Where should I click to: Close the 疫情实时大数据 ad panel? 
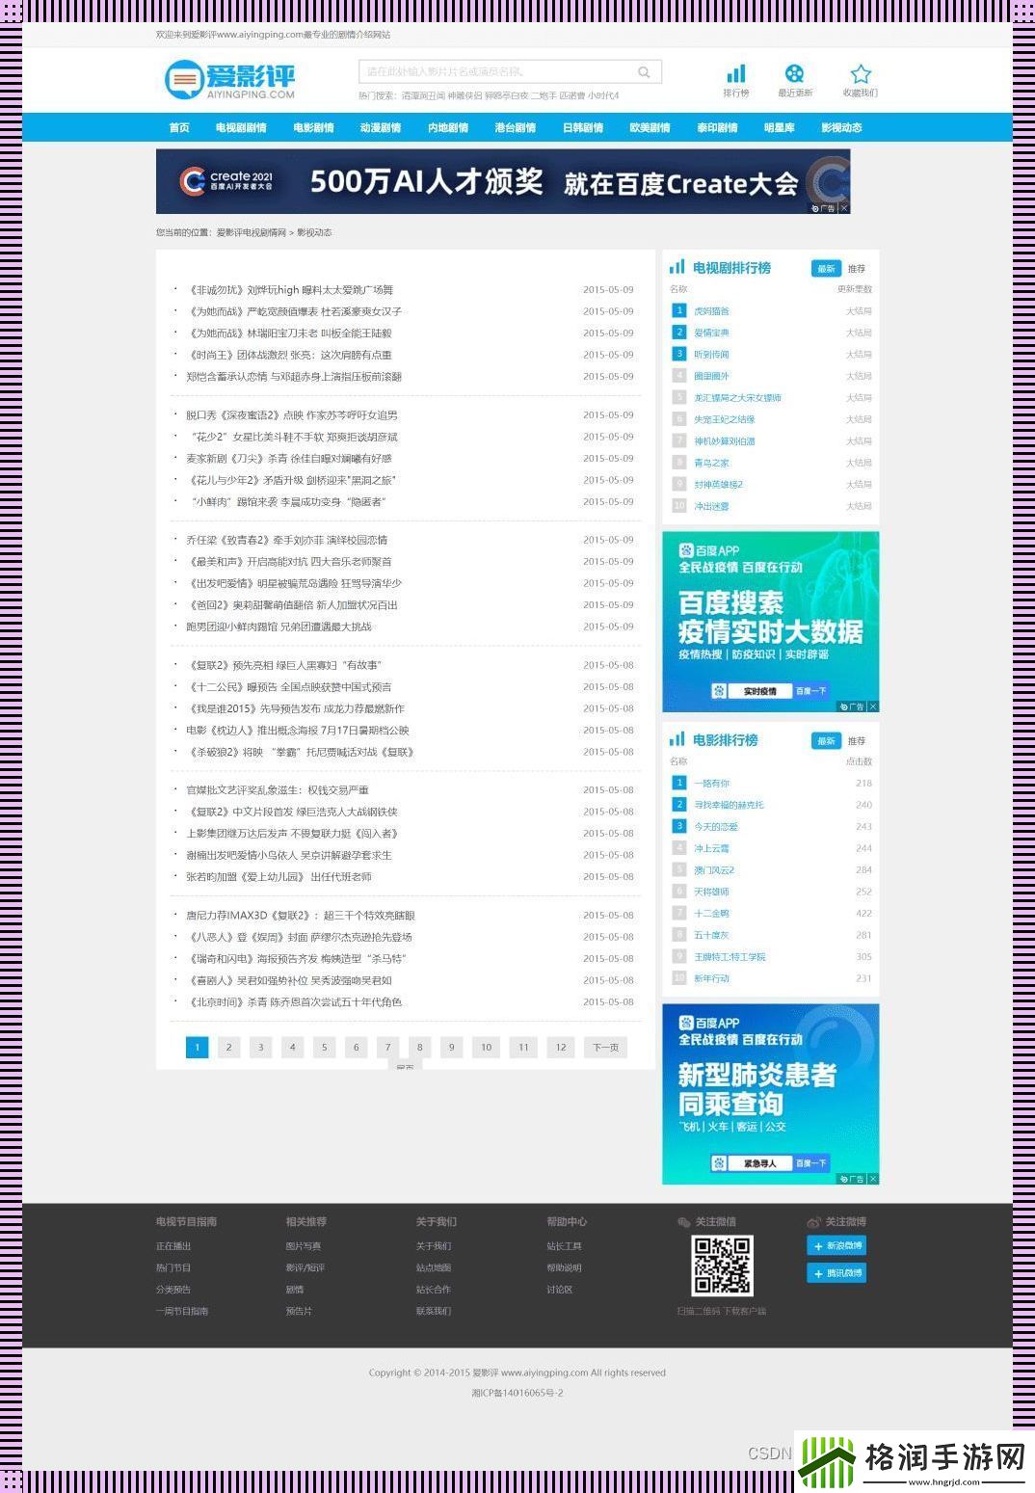pyautogui.click(x=873, y=705)
